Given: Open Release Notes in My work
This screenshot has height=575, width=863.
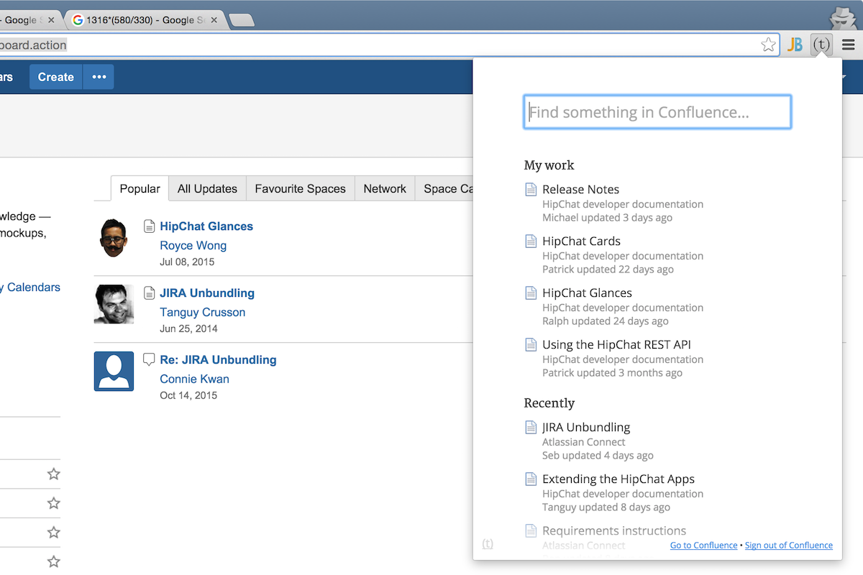Looking at the screenshot, I should pyautogui.click(x=580, y=190).
